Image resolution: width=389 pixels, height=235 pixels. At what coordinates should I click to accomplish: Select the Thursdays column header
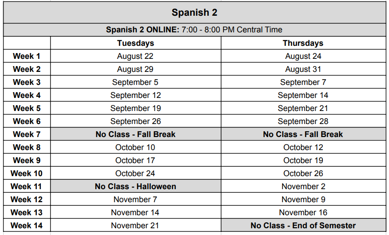coord(303,43)
